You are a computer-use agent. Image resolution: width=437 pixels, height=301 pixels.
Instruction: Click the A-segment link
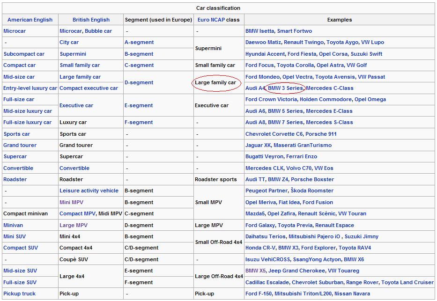click(x=139, y=42)
